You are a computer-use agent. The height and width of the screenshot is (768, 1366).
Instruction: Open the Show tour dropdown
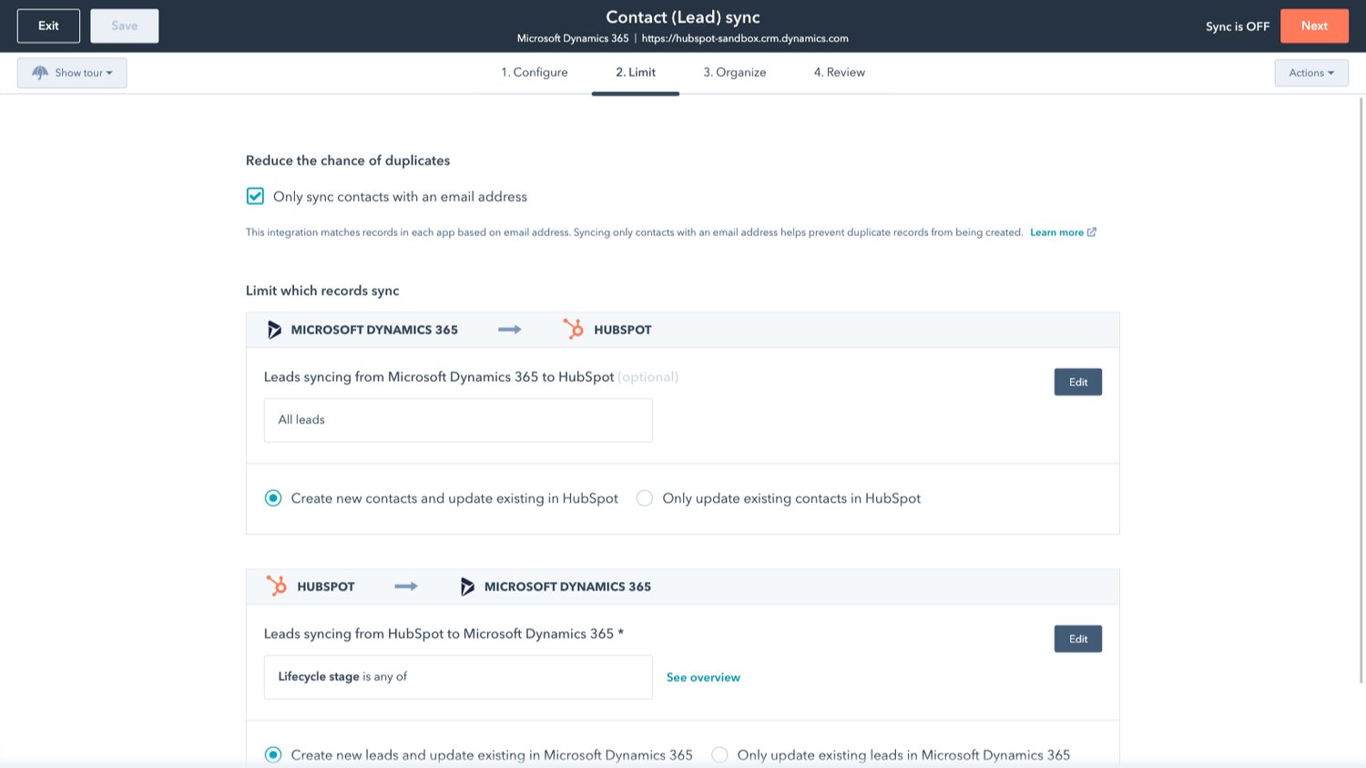(x=72, y=72)
